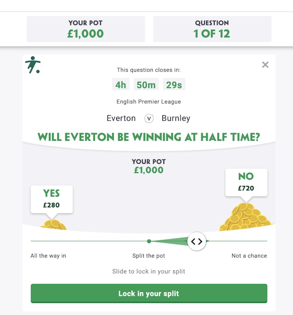Click the 4h countdown box
This screenshot has width=293, height=315.
pos(121,85)
